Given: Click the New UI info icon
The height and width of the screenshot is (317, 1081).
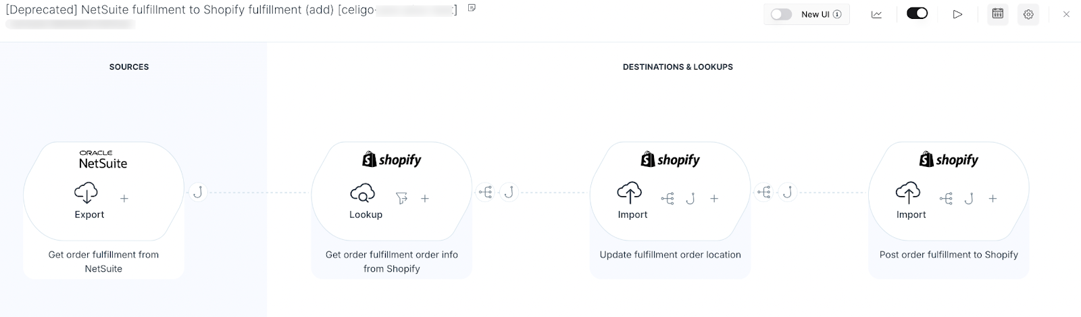Looking at the screenshot, I should [838, 14].
